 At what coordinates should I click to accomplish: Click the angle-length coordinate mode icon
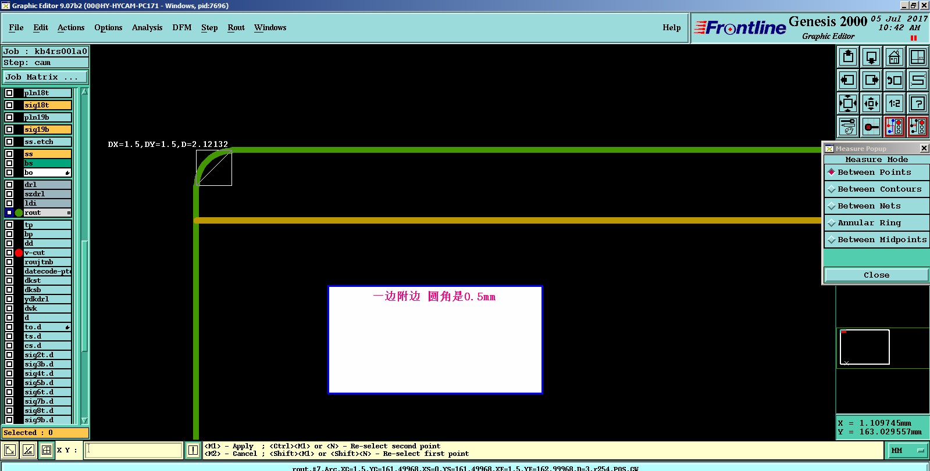click(28, 450)
